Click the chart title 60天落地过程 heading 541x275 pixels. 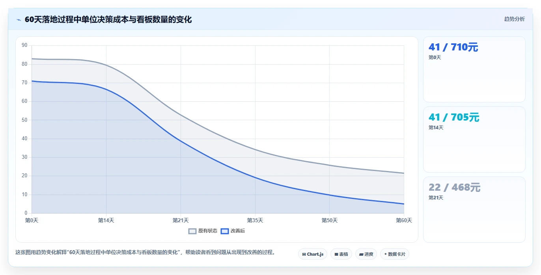pyautogui.click(x=108, y=19)
